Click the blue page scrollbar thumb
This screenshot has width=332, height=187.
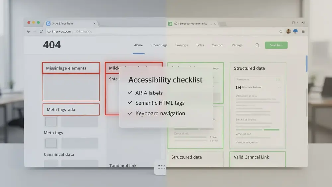tap(307, 64)
